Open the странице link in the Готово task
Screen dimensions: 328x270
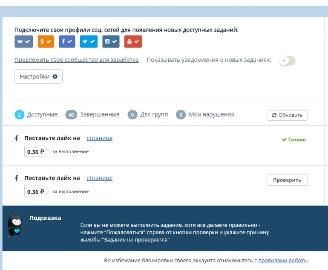click(99, 138)
